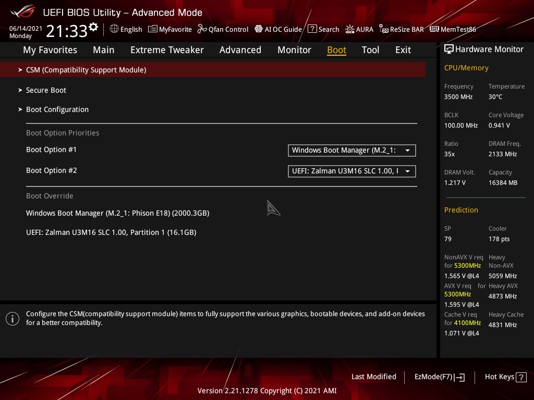Click 30°C temperature value
534x400 pixels.
(495, 97)
